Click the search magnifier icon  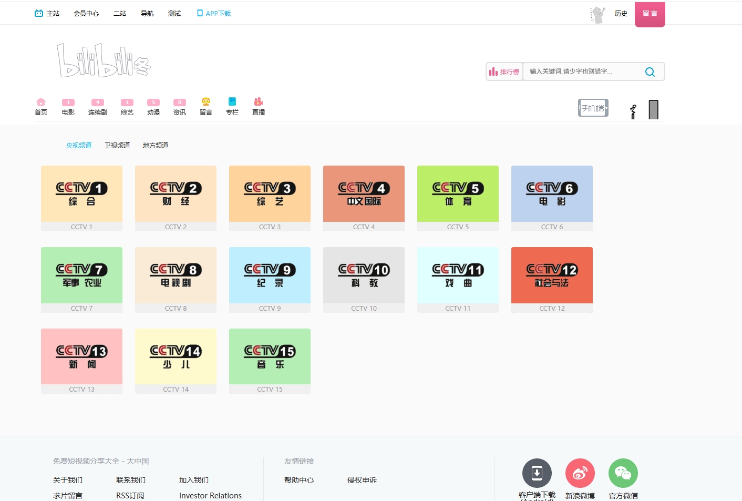click(650, 72)
